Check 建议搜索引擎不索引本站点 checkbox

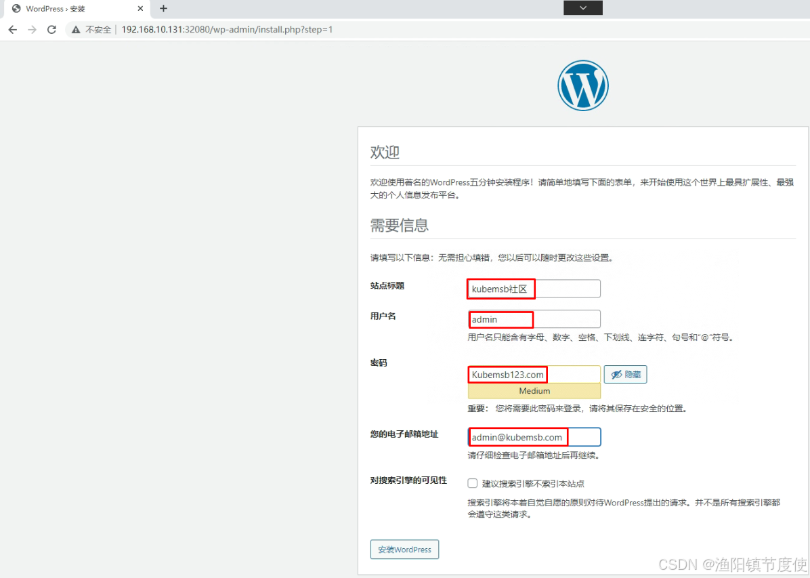point(472,483)
